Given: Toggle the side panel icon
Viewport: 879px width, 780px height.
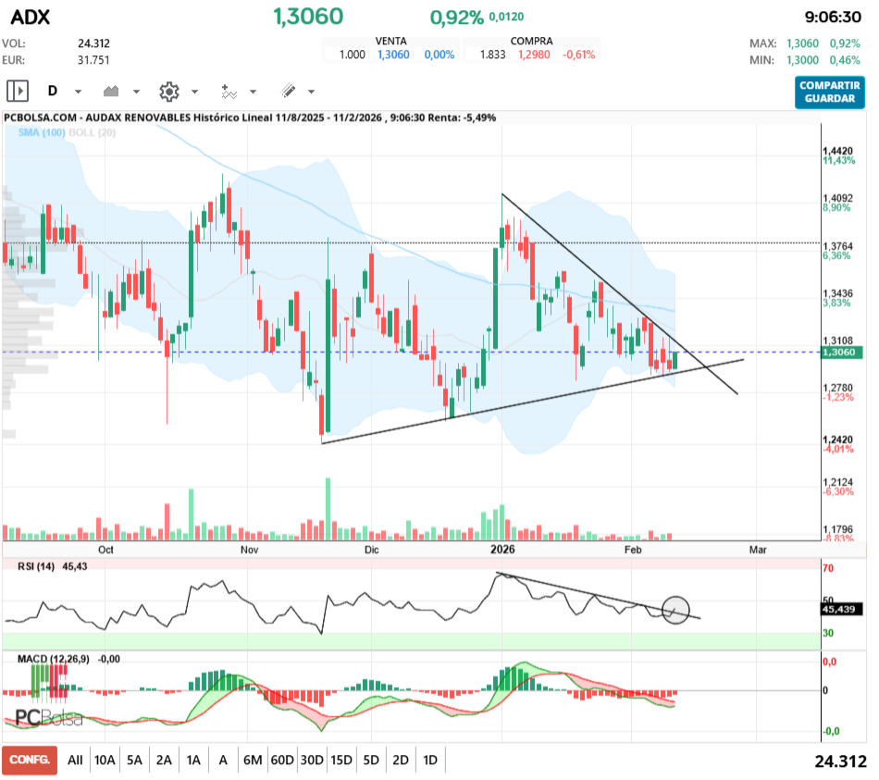Looking at the screenshot, I should pos(18,91).
